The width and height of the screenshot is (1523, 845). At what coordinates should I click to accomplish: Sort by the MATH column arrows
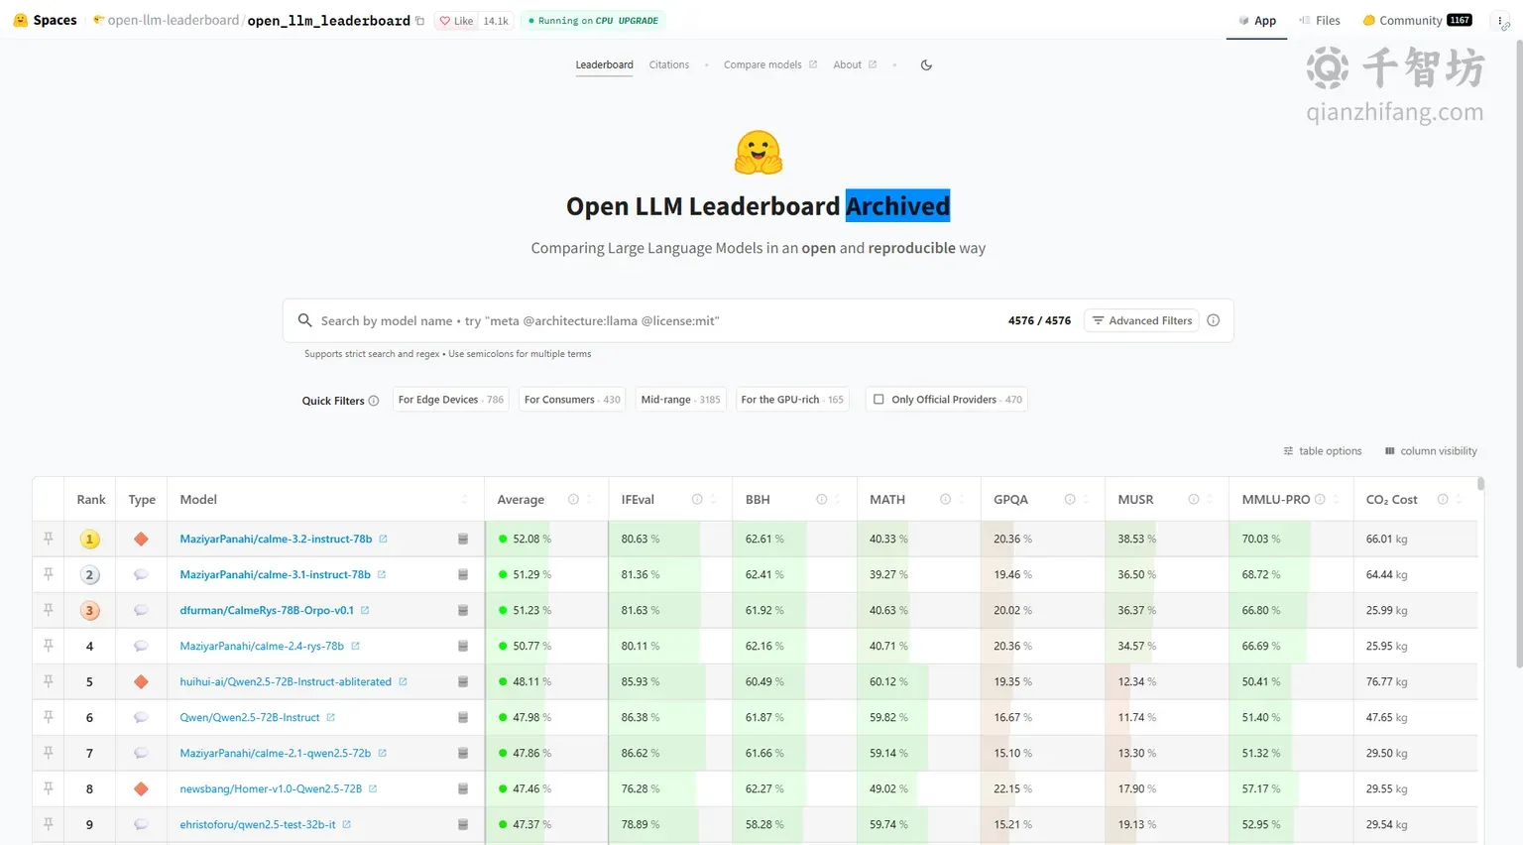[962, 499]
